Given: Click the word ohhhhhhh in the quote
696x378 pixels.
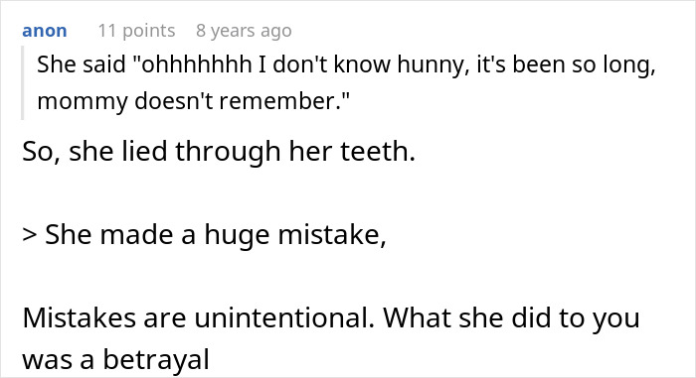Looking at the screenshot, I should tap(196, 64).
